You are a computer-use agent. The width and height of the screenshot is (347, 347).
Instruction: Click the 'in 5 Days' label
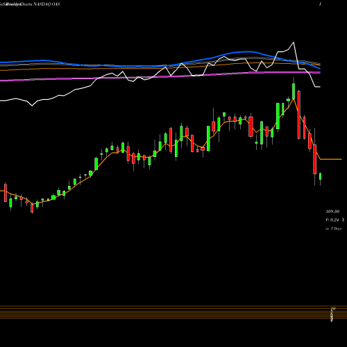tap(333, 228)
